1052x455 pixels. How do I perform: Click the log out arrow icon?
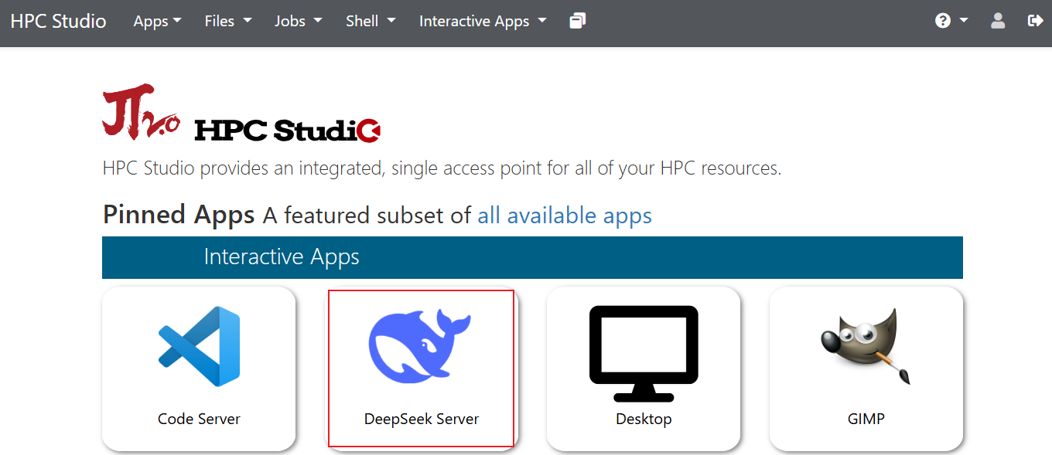tap(1035, 21)
